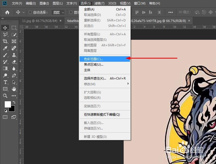
Task: Choose 在快速蒙版模式下编辑(Q) entry
Action: [x=105, y=114]
